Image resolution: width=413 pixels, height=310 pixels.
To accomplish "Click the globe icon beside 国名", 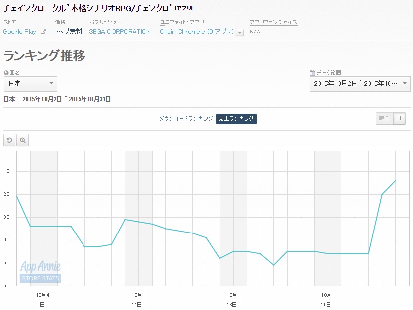I will [6, 73].
